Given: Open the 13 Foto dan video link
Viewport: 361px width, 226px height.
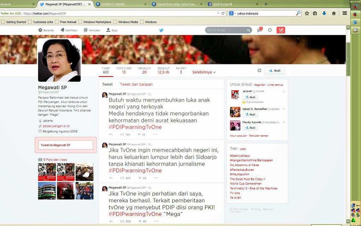Looking at the screenshot, I should pyautogui.click(x=55, y=160).
